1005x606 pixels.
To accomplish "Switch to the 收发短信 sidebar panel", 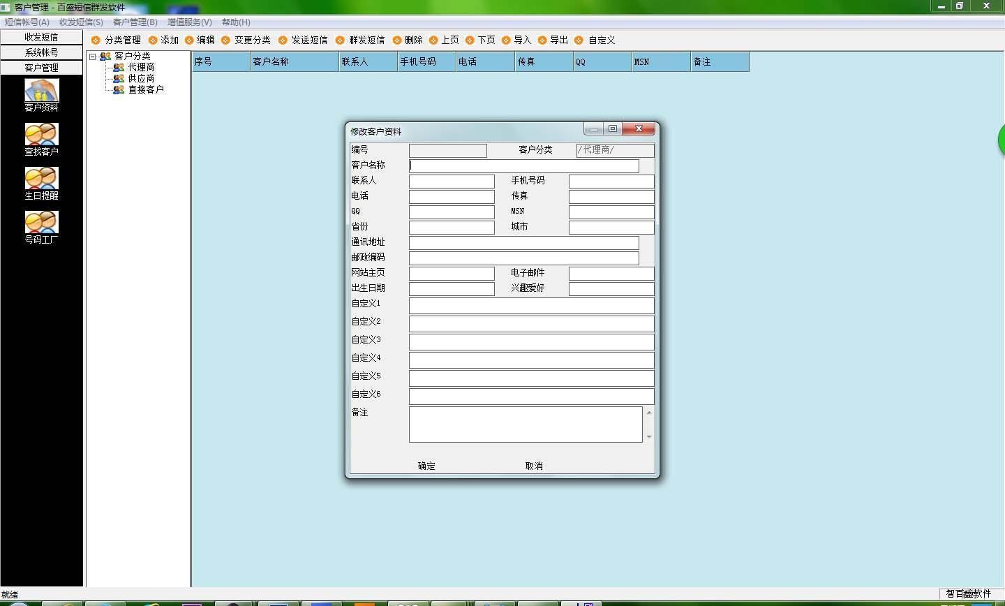I will 41,37.
